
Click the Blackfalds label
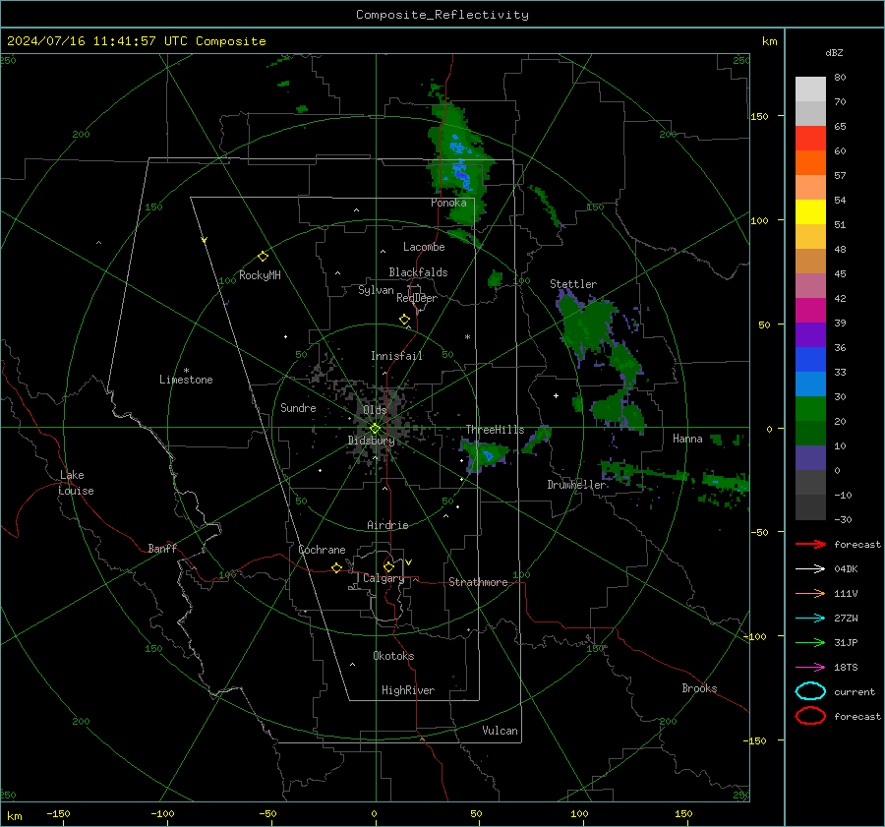(x=418, y=272)
